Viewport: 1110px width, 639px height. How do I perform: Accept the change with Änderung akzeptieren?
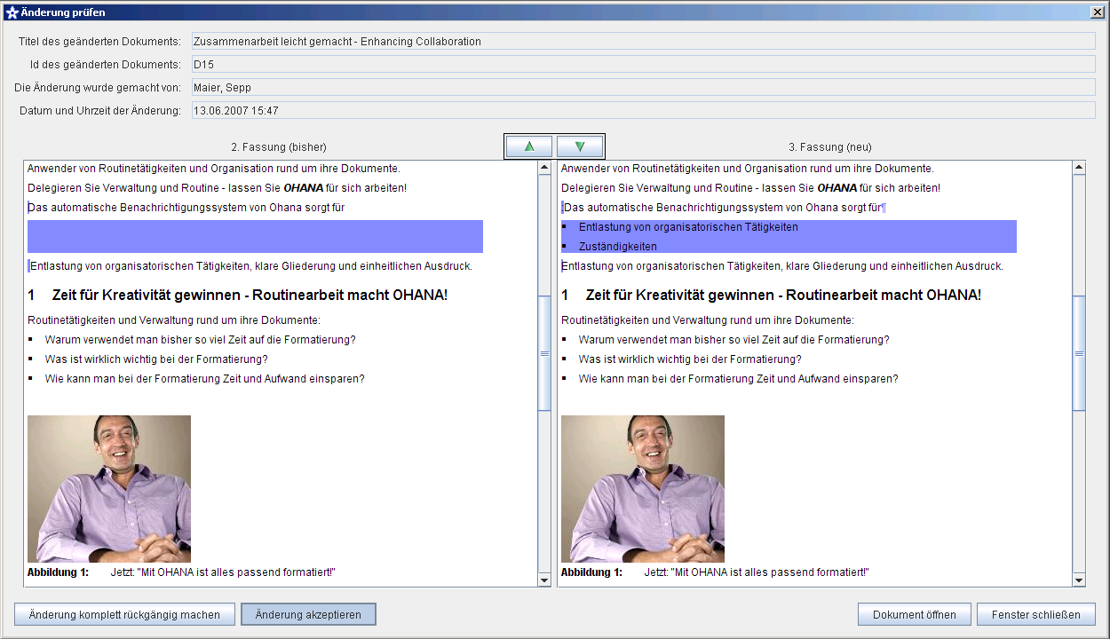point(308,614)
